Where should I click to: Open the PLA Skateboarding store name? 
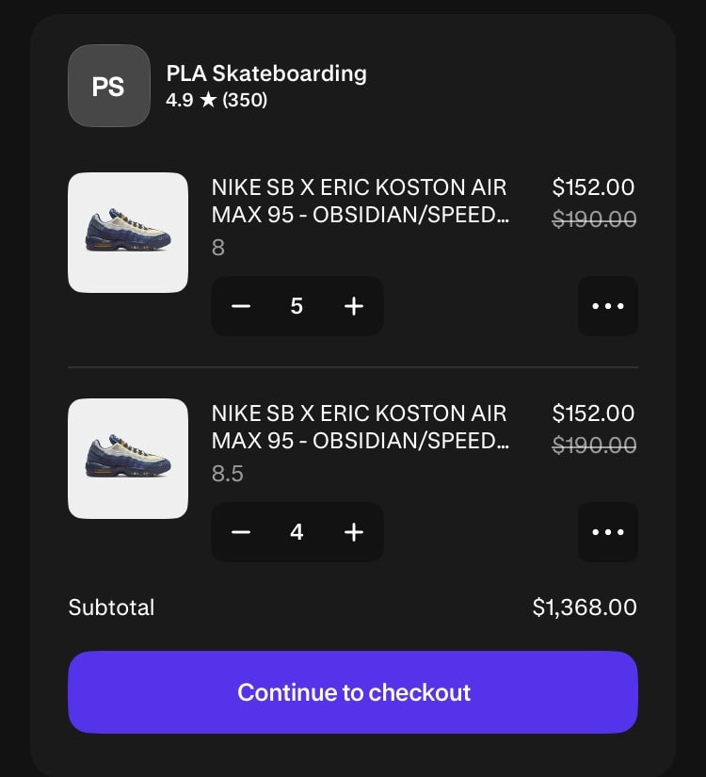266,73
